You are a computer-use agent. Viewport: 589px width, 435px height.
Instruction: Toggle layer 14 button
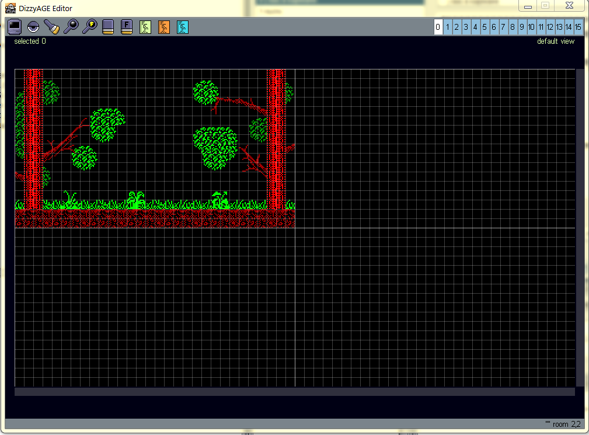(x=569, y=27)
